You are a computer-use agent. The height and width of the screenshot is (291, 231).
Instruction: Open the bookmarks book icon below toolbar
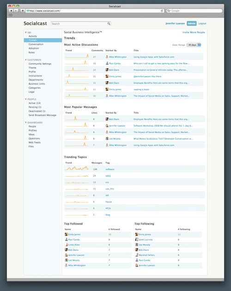(x=11, y=15)
